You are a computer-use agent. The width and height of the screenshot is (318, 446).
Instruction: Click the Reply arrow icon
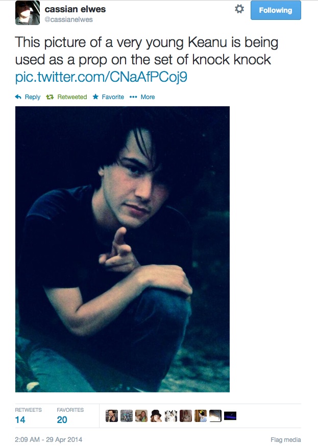click(x=18, y=97)
